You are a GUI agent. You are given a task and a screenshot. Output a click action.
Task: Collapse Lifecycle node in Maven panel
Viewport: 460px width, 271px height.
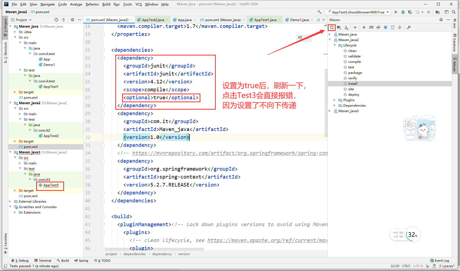[x=335, y=45]
